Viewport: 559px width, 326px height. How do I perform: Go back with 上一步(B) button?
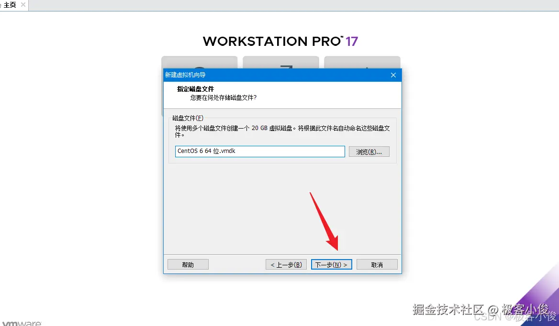click(286, 264)
